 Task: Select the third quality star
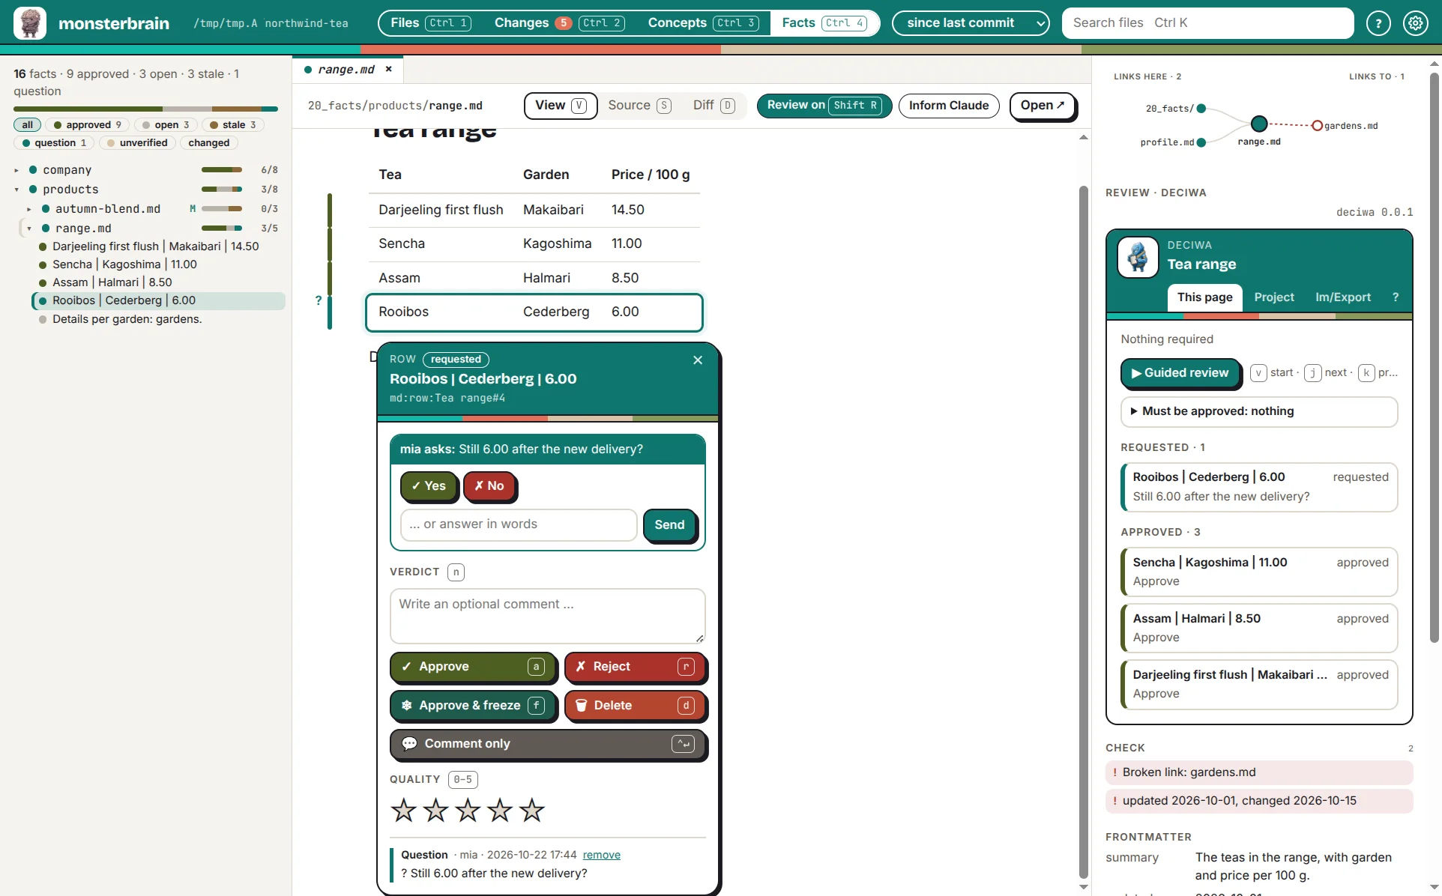pyautogui.click(x=468, y=810)
